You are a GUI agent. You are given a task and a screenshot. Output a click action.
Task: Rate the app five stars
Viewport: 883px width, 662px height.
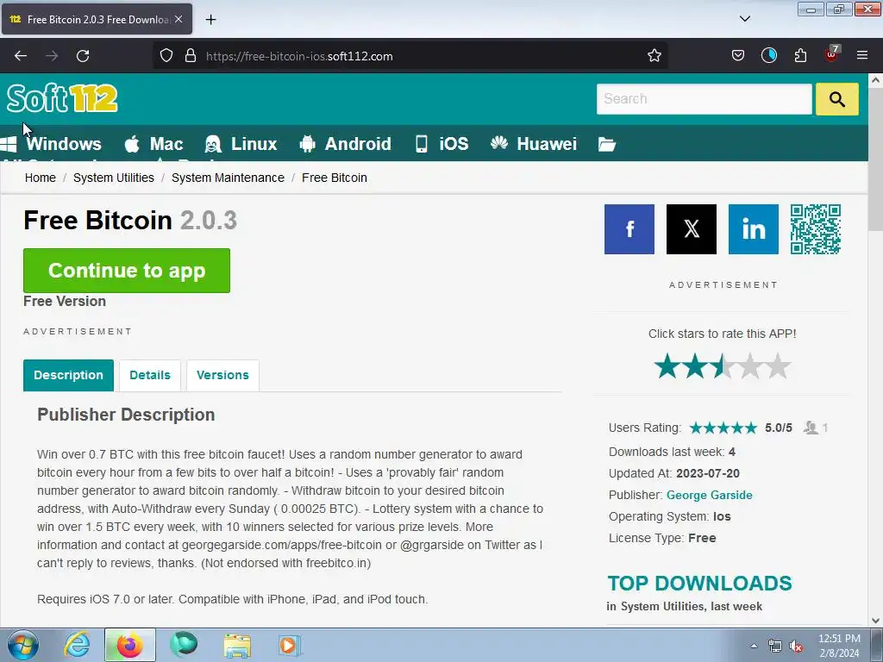pos(778,365)
